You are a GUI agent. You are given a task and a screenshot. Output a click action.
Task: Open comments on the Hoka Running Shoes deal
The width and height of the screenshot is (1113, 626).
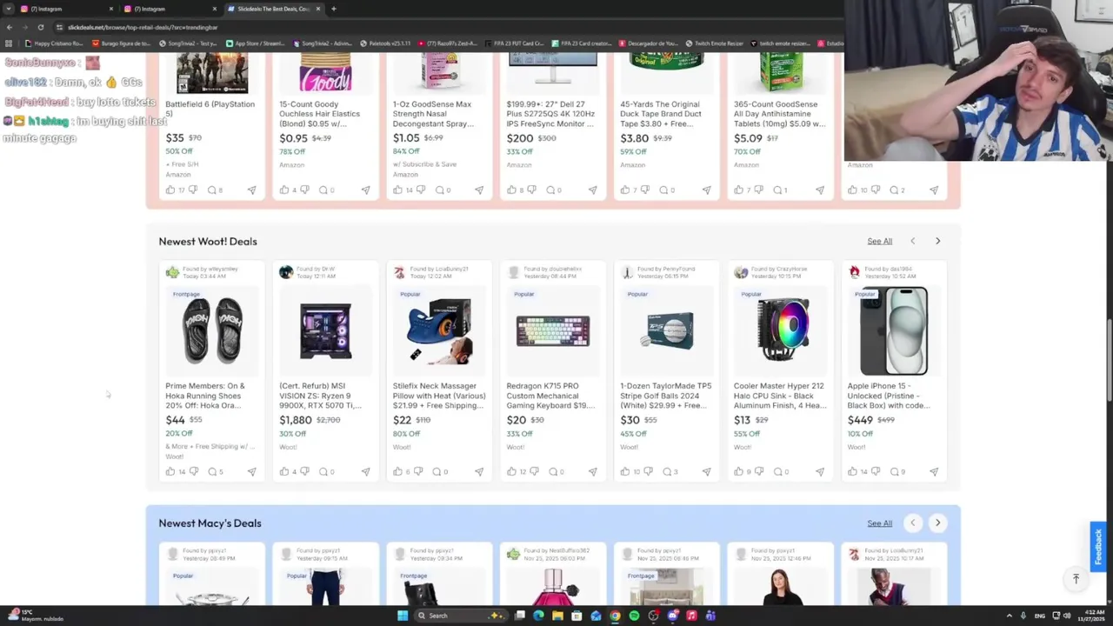coord(212,471)
